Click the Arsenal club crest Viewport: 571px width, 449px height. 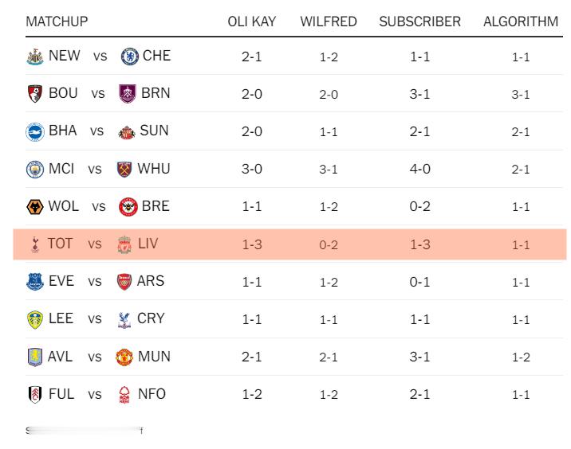click(x=124, y=282)
